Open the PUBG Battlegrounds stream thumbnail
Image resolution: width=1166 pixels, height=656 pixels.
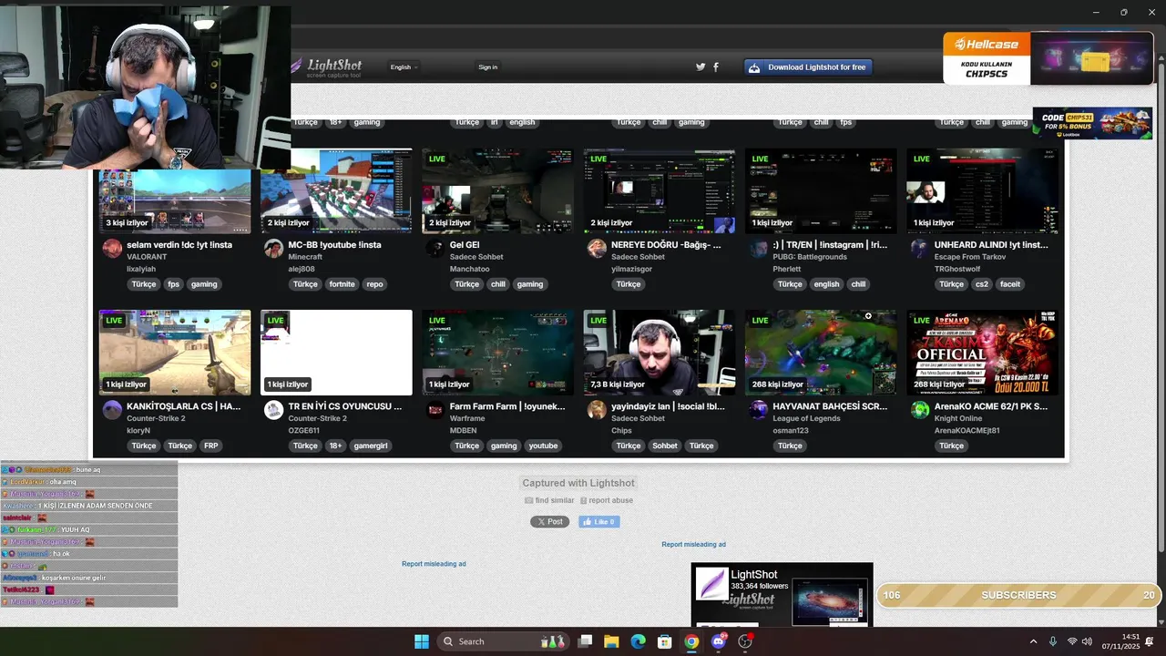821,191
